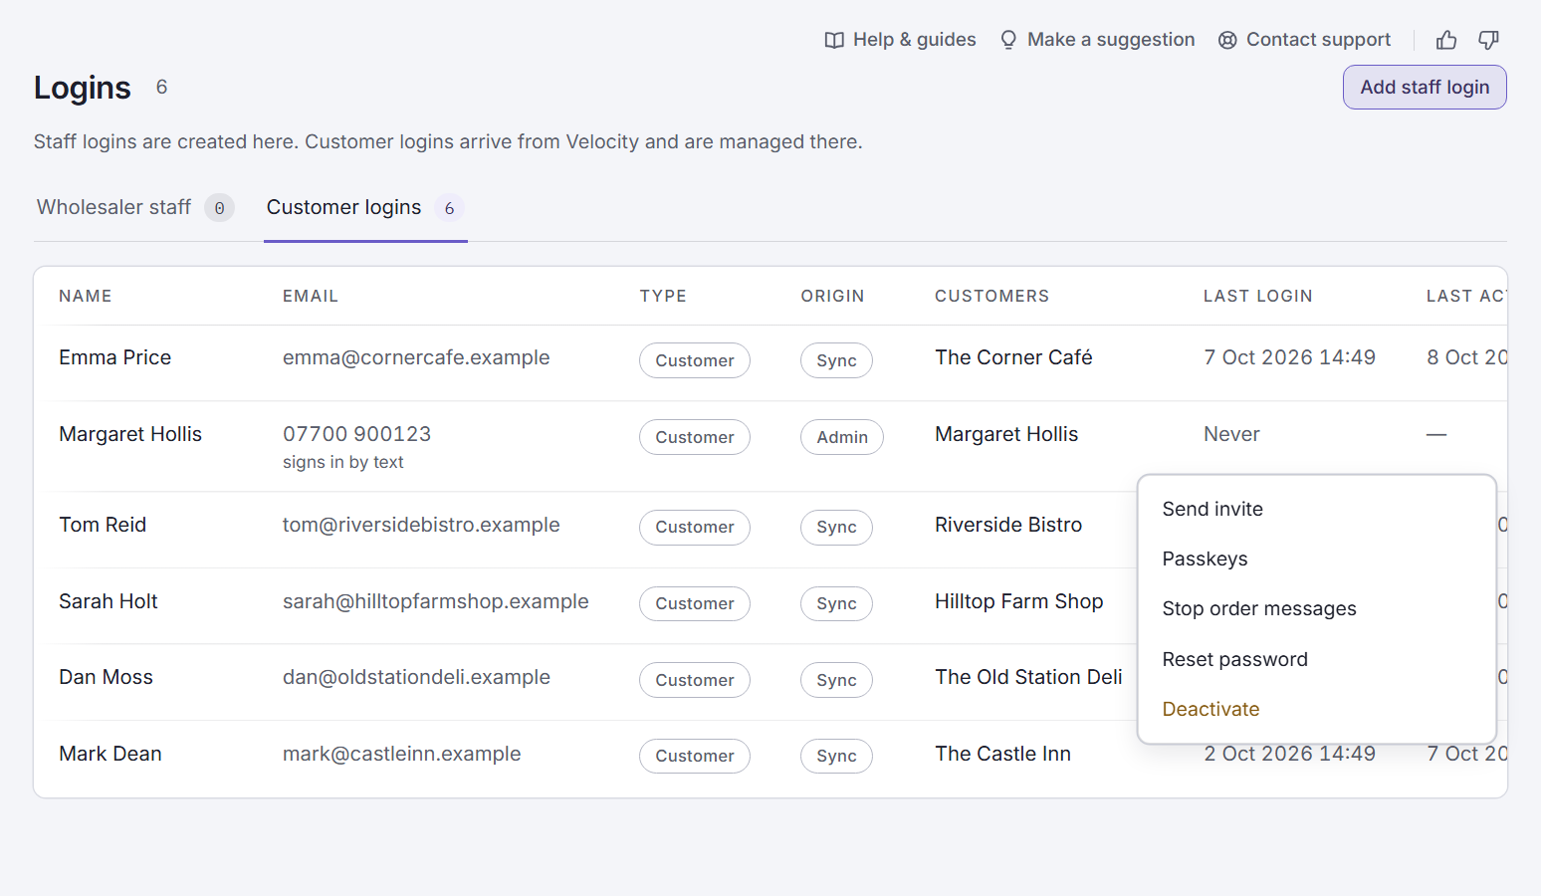Viewport: 1541px width, 896px height.
Task: Click The Castle Inn customer cell
Action: [x=1002, y=754]
